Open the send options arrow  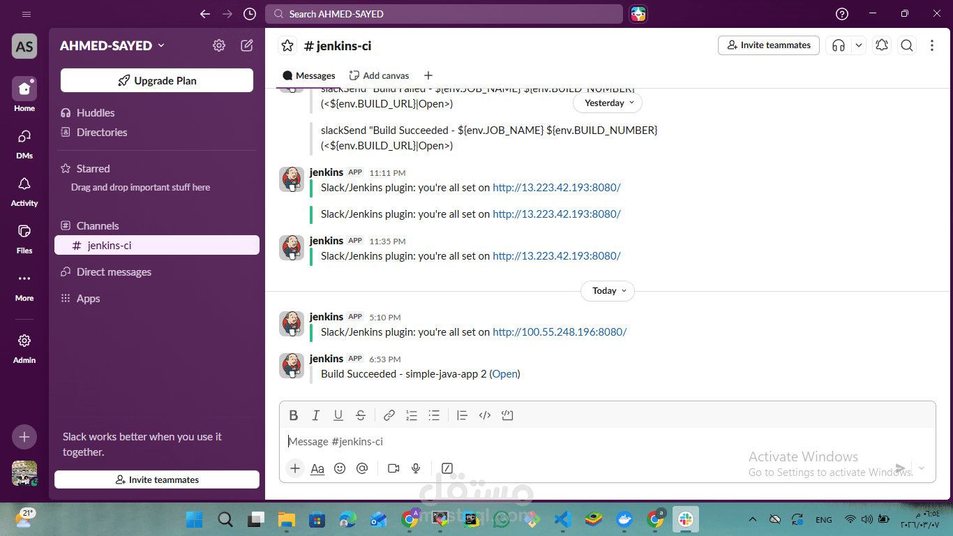pyautogui.click(x=922, y=468)
